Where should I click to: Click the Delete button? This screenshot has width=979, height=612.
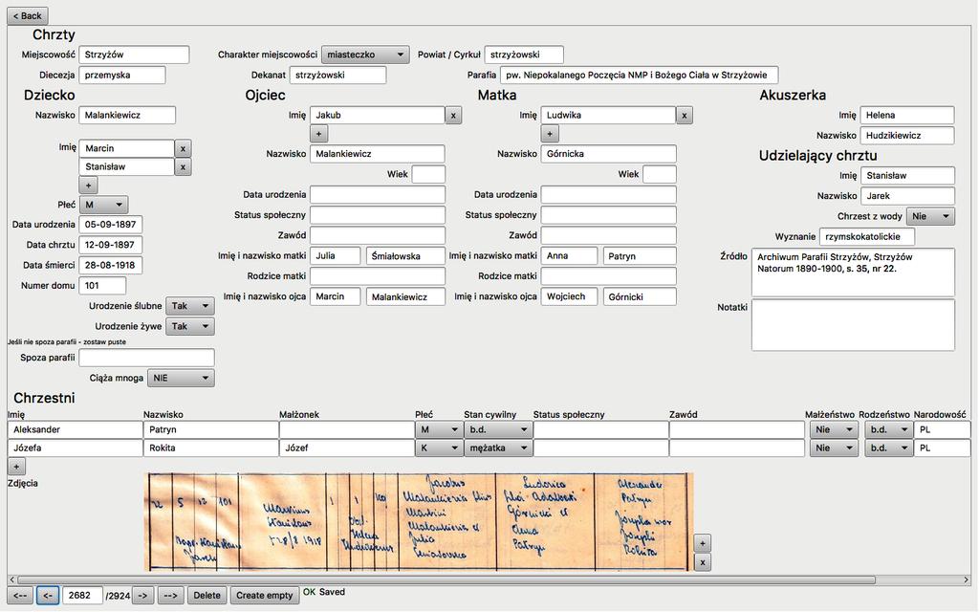click(207, 596)
